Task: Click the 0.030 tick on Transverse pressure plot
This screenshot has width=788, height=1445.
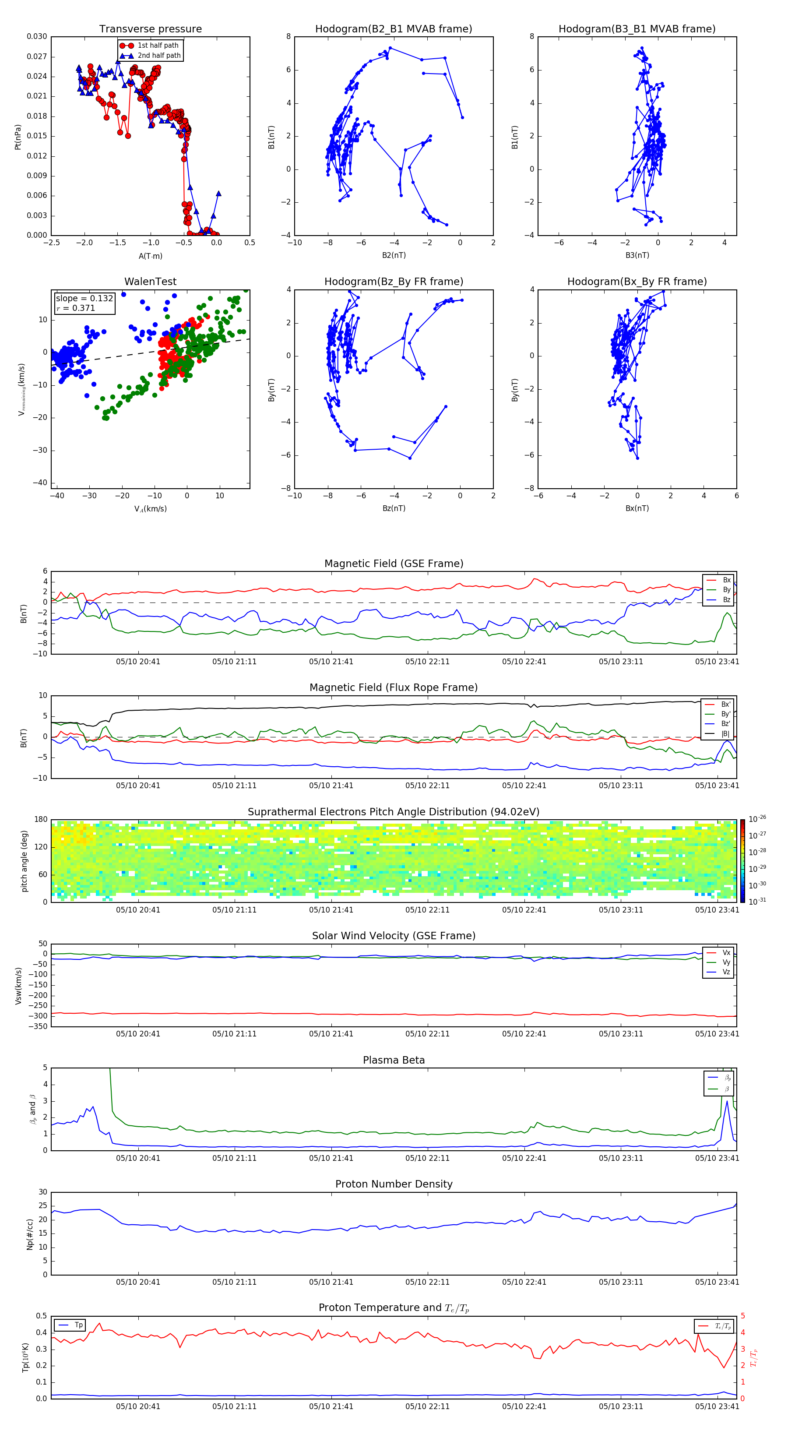Action: [x=36, y=36]
